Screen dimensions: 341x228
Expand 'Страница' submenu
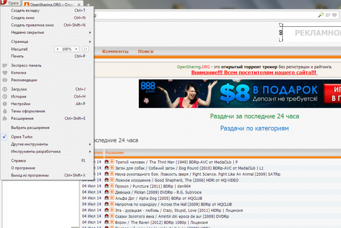click(x=47, y=42)
